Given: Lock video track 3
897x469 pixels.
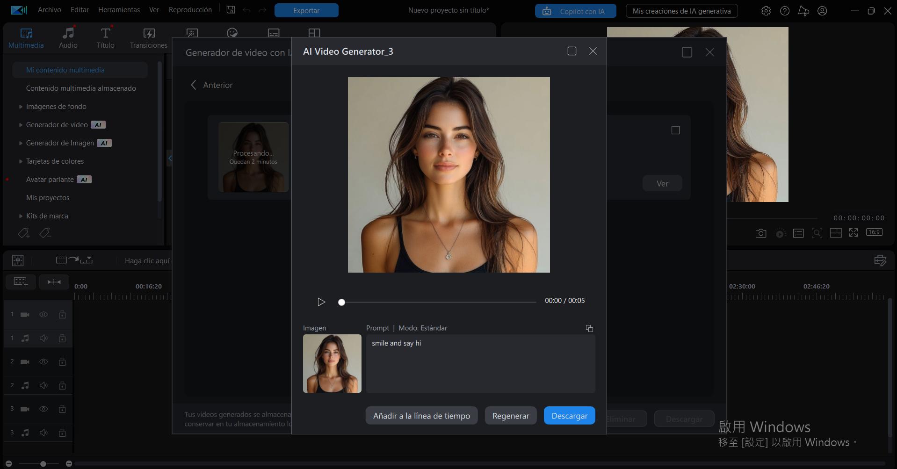Looking at the screenshot, I should coord(62,409).
